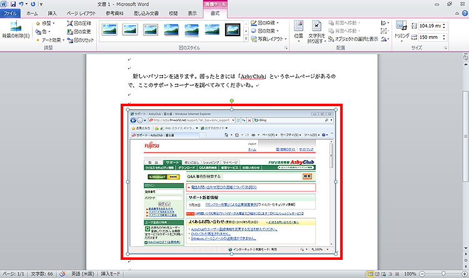469x278 pixels.
Task: Click the 文字数: 66 word count
Action: (x=42, y=274)
